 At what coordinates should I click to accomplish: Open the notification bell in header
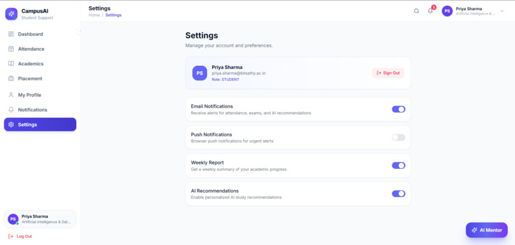430,11
